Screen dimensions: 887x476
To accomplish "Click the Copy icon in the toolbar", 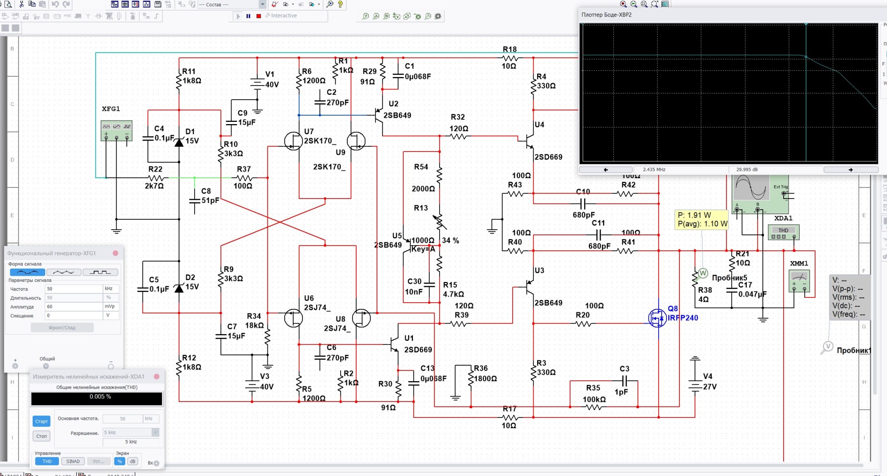I will pyautogui.click(x=32, y=4).
